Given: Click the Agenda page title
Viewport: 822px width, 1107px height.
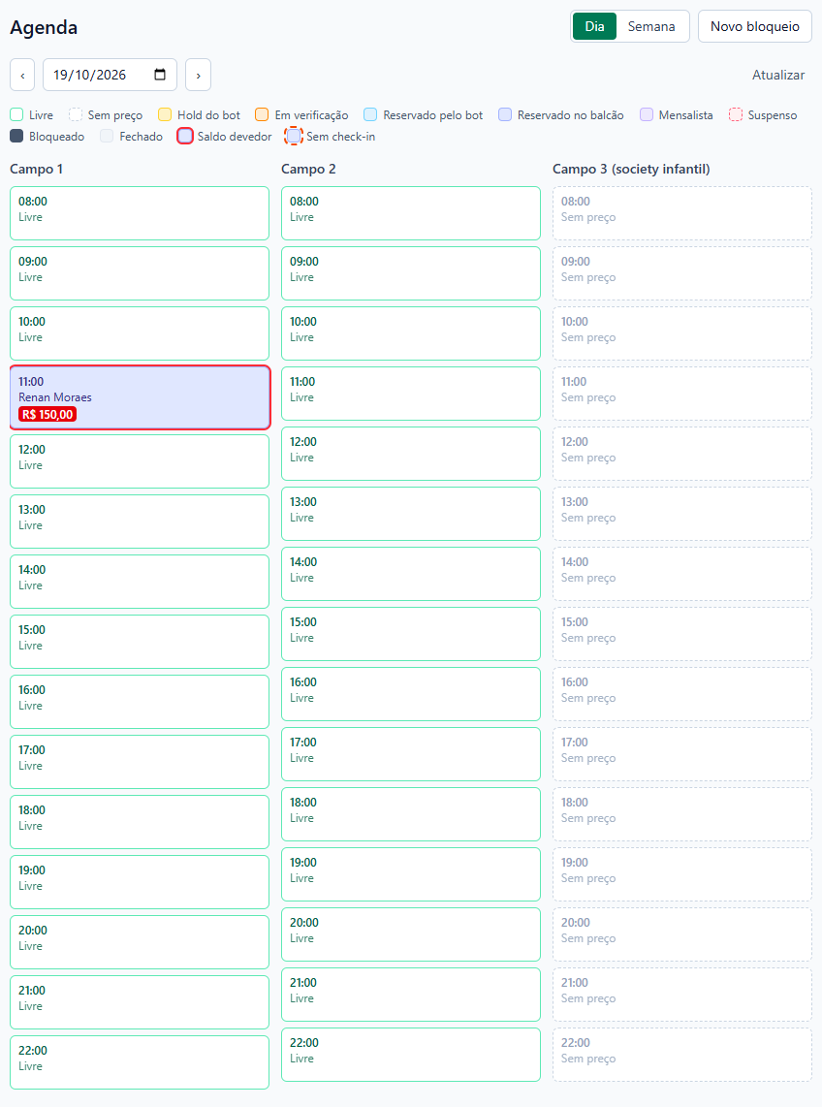Looking at the screenshot, I should (44, 27).
